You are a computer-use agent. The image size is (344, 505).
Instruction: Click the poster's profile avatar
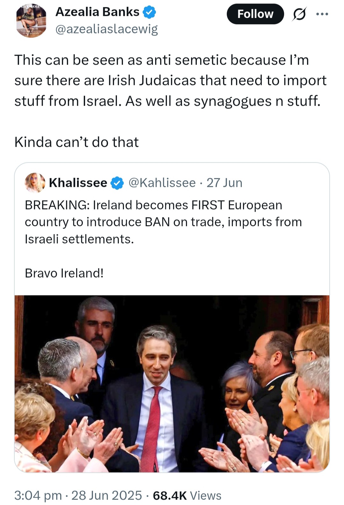(x=31, y=21)
